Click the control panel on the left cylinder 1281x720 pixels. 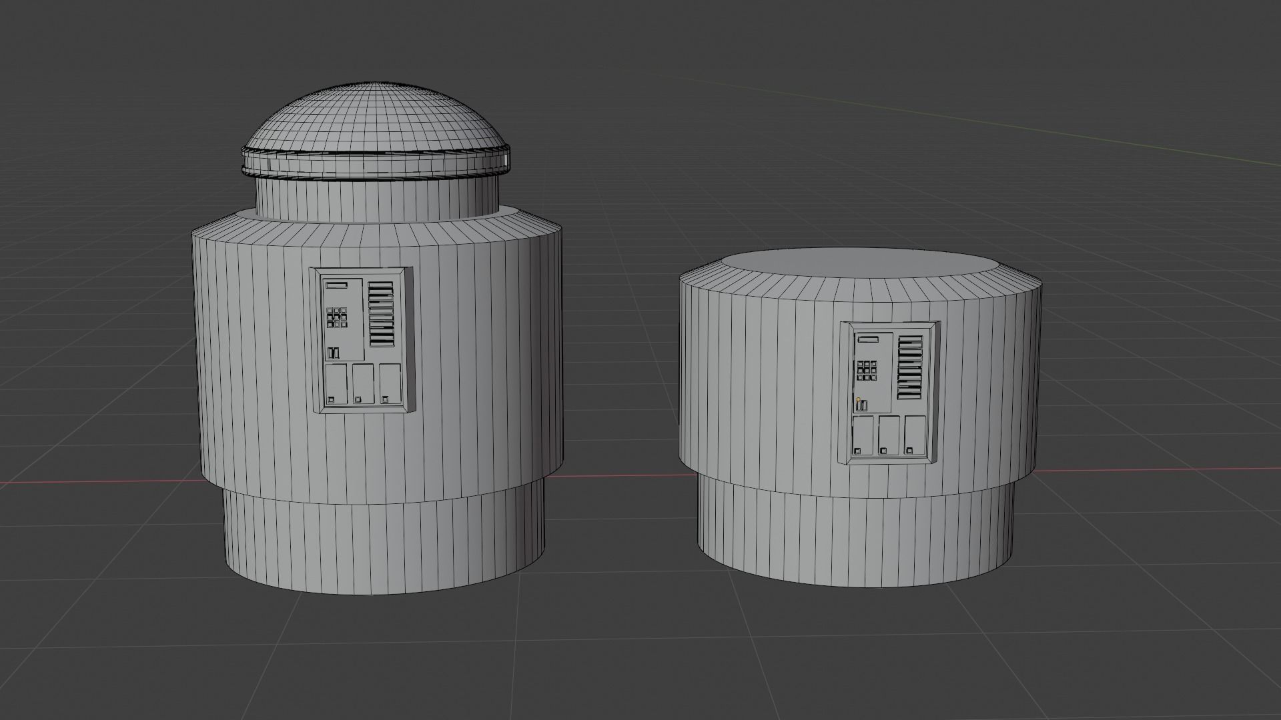[364, 340]
